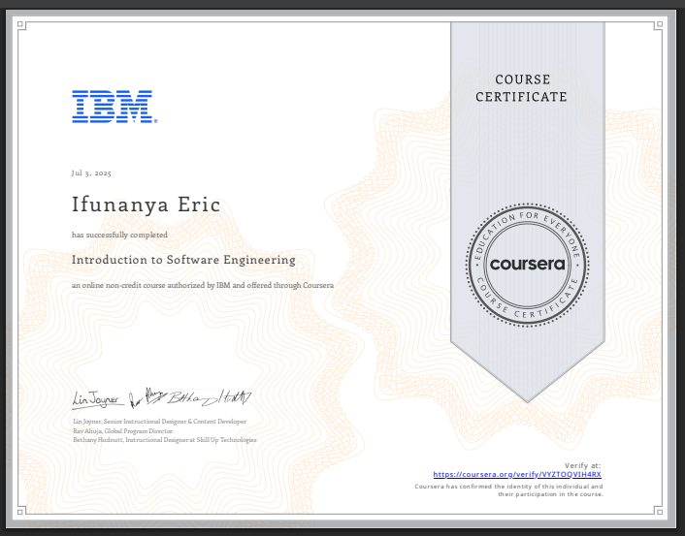Click the bottom-right corner ornament of the border

(658, 510)
